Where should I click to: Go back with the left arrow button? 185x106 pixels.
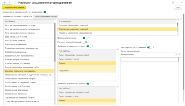[x=5, y=3]
